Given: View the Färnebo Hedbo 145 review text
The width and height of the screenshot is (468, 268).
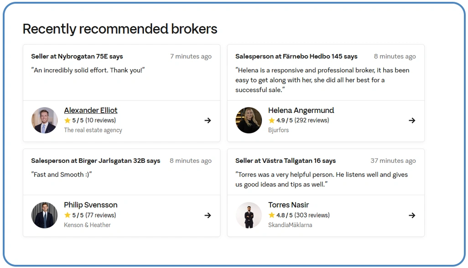Looking at the screenshot, I should pyautogui.click(x=322, y=80).
